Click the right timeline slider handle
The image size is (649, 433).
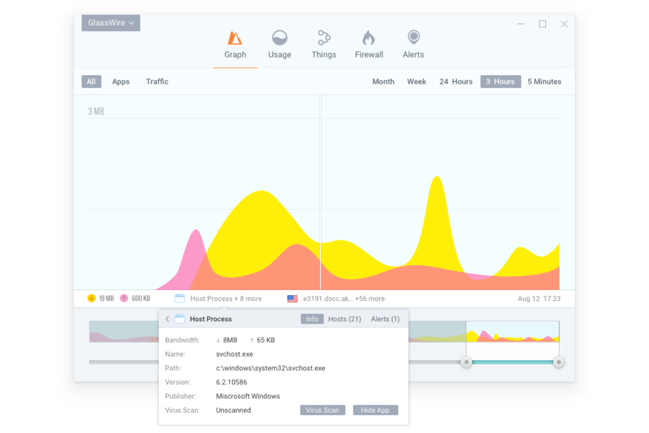(559, 362)
